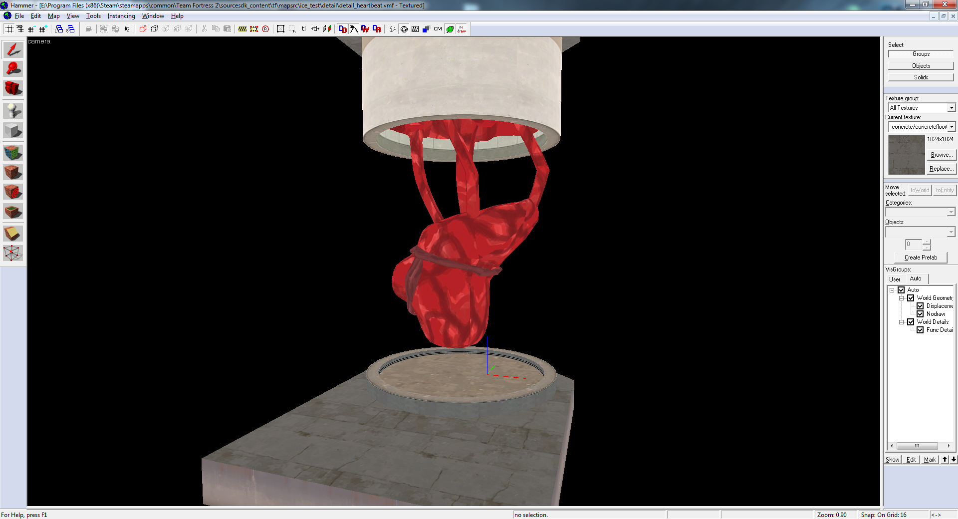The width and height of the screenshot is (958, 519).
Task: Click the visgroup move down arrow
Action: [954, 460]
